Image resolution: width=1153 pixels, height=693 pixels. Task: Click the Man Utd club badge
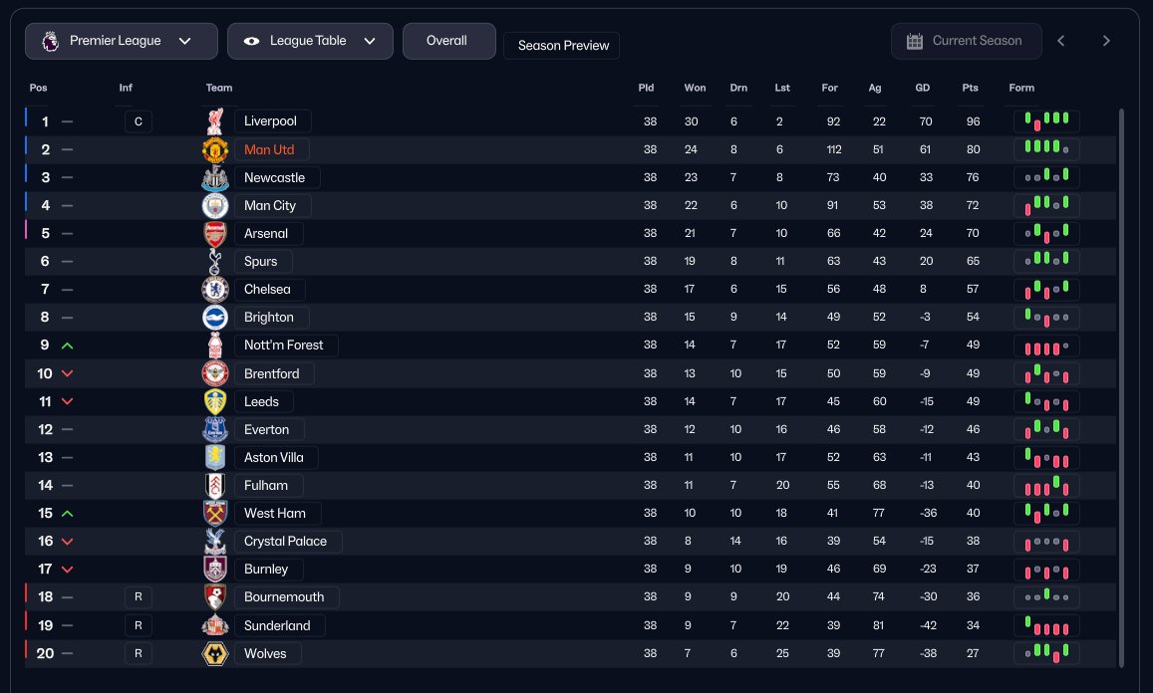(215, 150)
